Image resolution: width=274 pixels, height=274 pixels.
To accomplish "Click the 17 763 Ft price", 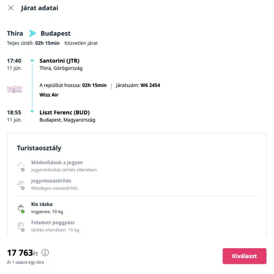I will point(22,253).
